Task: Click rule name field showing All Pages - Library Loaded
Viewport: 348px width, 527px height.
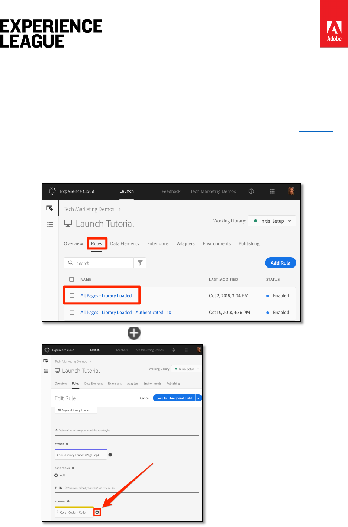Action: point(76,410)
